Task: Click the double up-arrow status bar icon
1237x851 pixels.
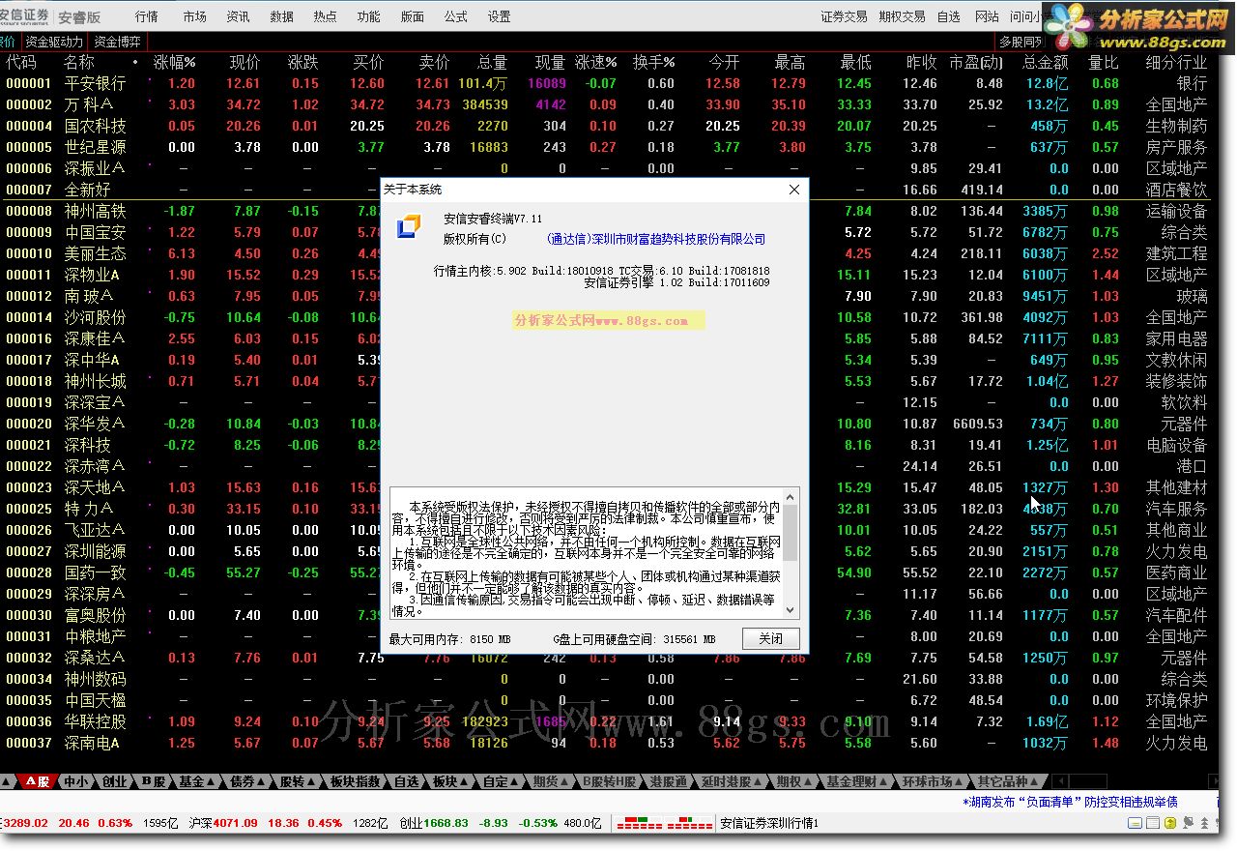Action: point(1206,823)
